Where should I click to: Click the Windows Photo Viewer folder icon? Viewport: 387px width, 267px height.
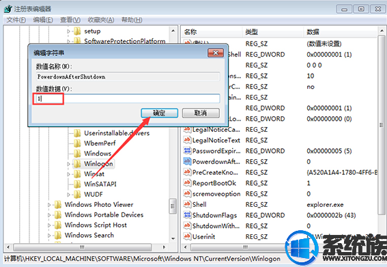coord(58,204)
